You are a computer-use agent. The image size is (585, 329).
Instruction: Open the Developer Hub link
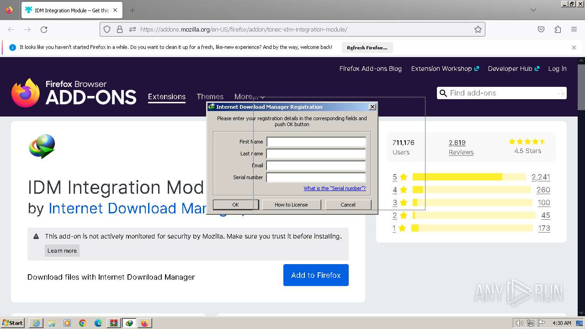point(514,69)
